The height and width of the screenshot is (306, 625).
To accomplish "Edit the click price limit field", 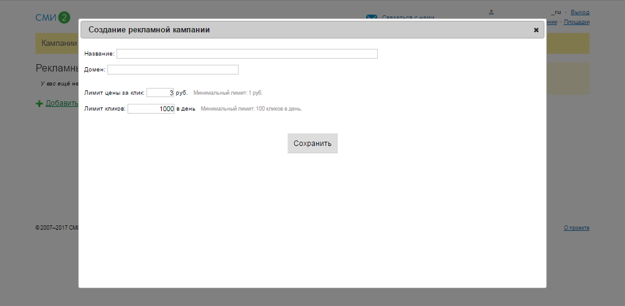I will (x=161, y=93).
